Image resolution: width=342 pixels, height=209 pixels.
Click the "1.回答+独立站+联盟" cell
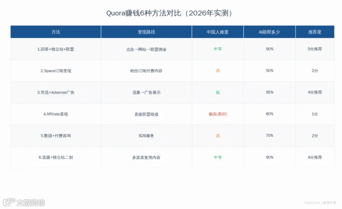(x=55, y=49)
